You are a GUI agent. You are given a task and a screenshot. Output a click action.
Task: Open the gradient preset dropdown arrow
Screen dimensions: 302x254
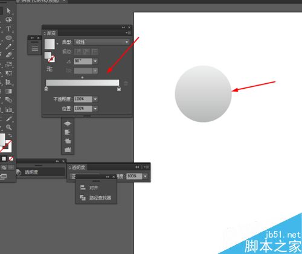pos(57,43)
